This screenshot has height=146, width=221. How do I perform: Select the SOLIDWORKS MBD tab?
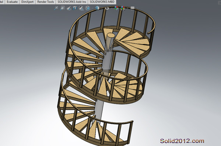(102, 2)
